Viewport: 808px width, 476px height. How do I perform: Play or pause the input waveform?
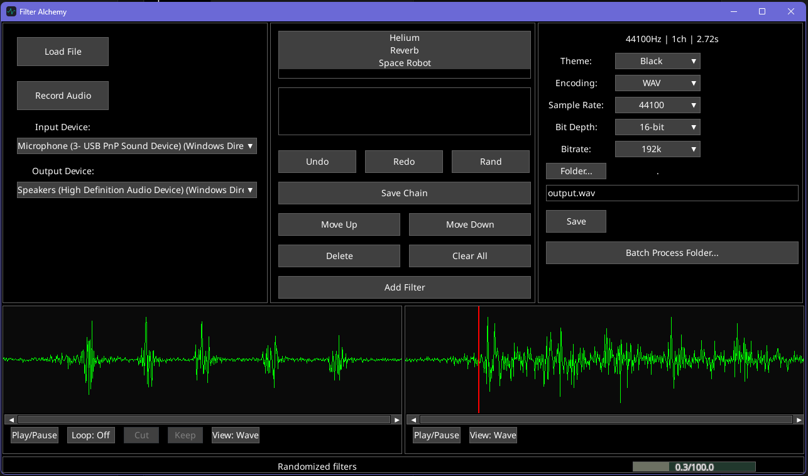[35, 435]
